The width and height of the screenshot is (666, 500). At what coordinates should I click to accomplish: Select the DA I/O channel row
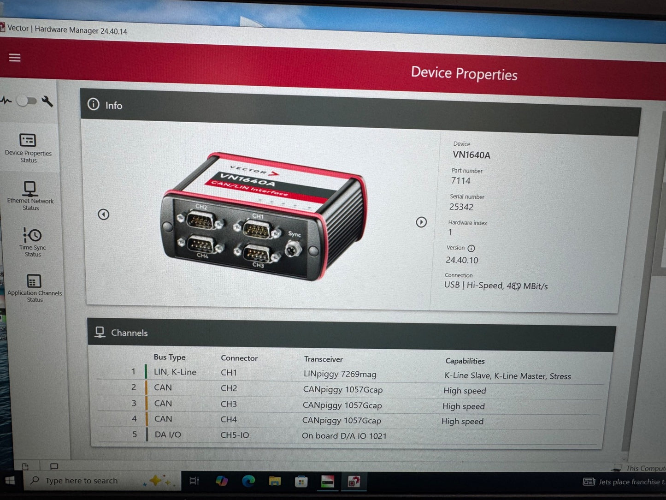pos(348,435)
